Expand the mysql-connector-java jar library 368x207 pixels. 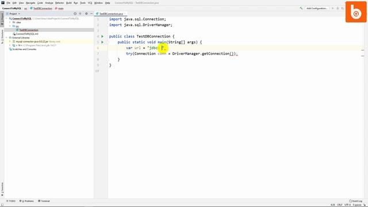click(x=10, y=41)
